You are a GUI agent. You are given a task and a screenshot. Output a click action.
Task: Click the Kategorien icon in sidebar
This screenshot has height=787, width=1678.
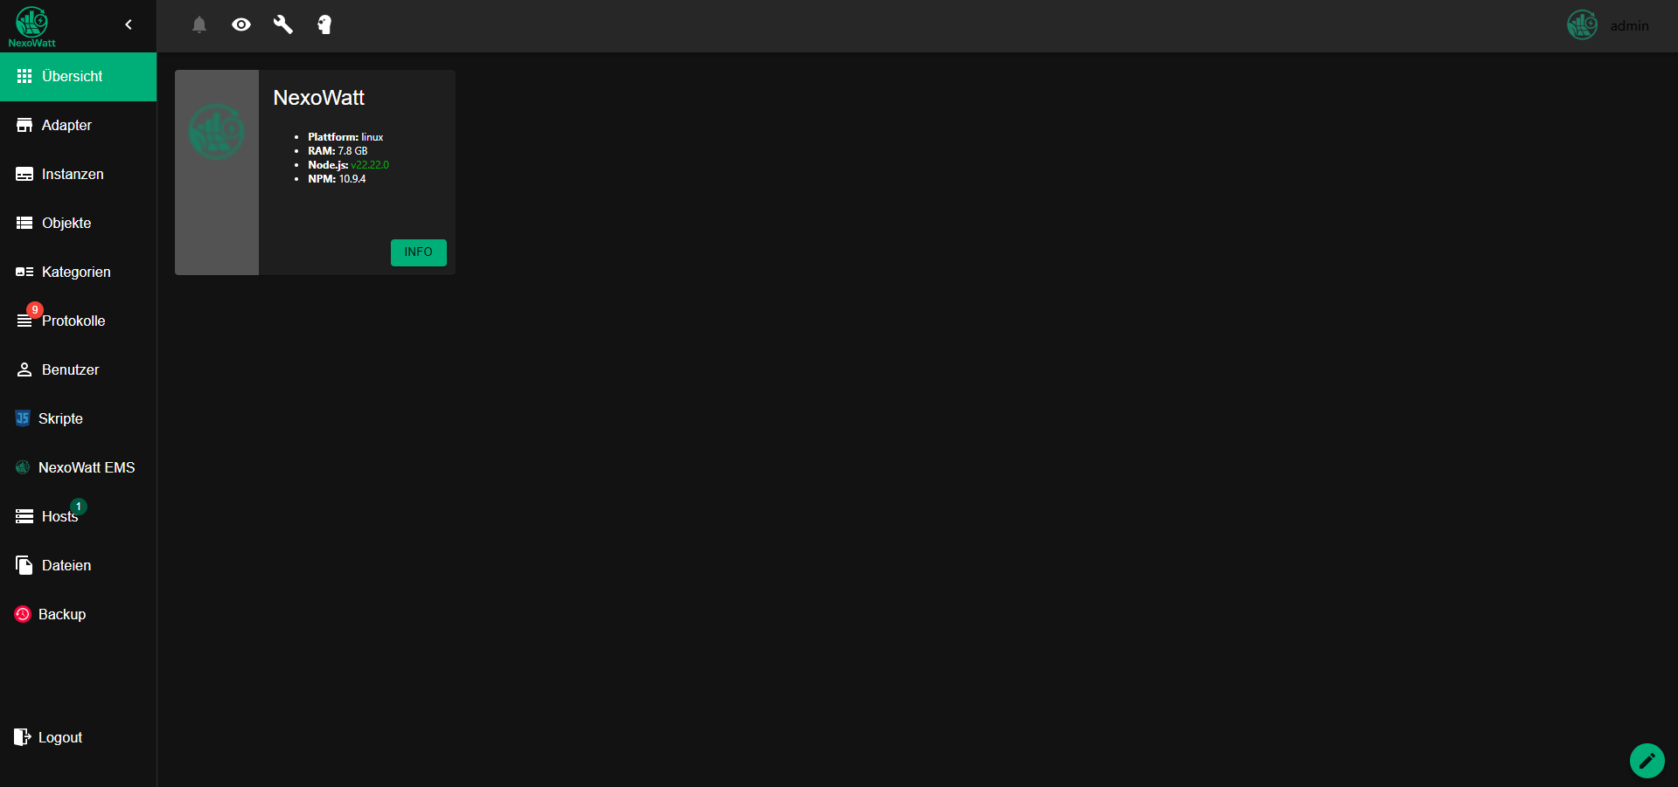click(x=24, y=273)
